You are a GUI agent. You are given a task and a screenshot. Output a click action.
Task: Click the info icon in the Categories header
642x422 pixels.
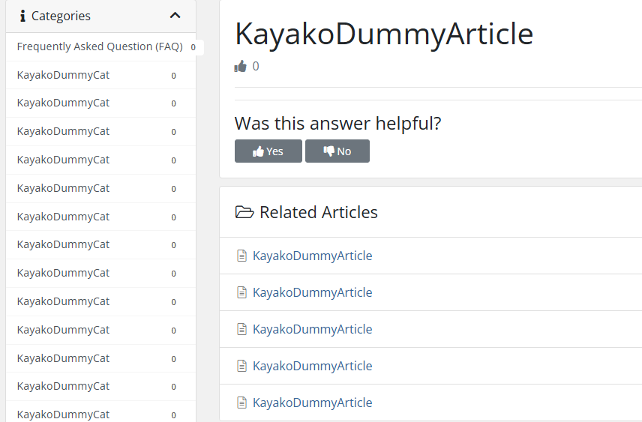22,16
